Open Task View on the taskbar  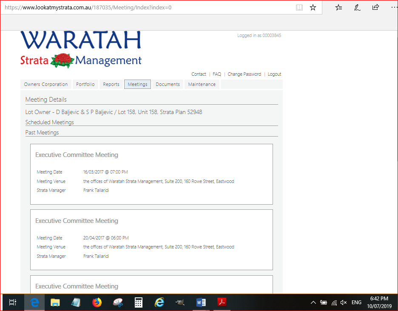pyautogui.click(x=12, y=302)
